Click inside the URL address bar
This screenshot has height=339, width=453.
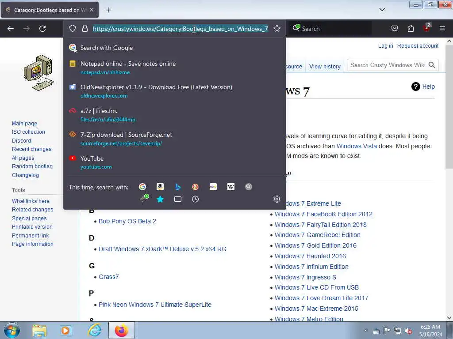point(180,29)
